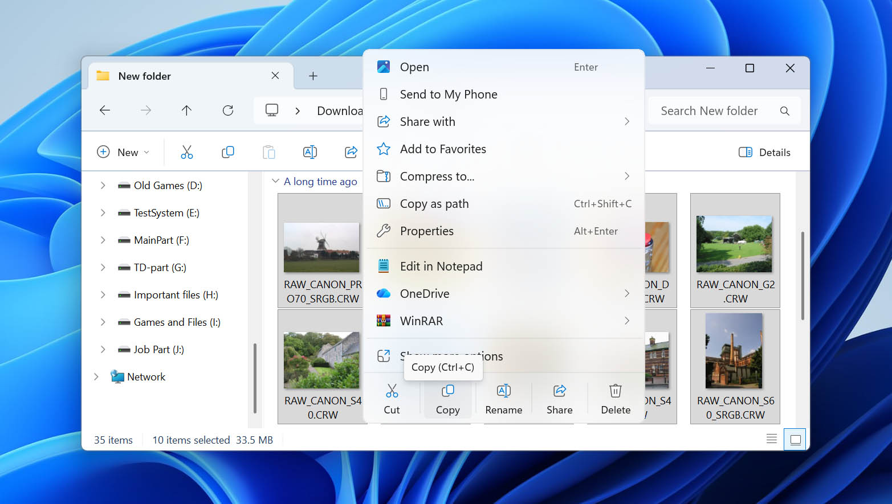This screenshot has width=892, height=504.
Task: Open the Share with submenu
Action: 504,121
